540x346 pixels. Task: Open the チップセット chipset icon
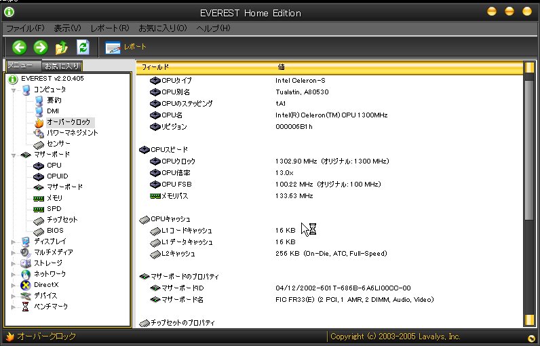[39, 220]
